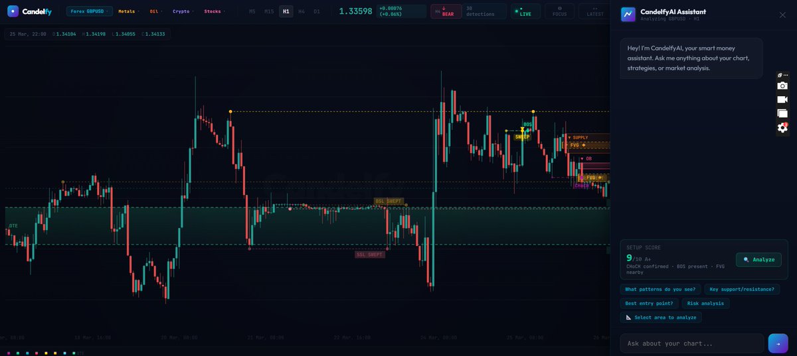Click Select area to analyze

pyautogui.click(x=661, y=318)
